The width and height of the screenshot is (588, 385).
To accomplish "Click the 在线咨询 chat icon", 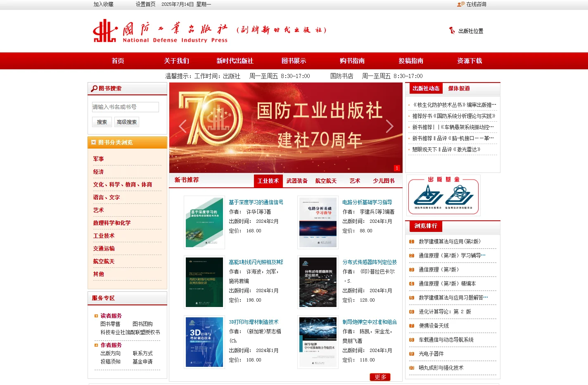I will 461,4.
